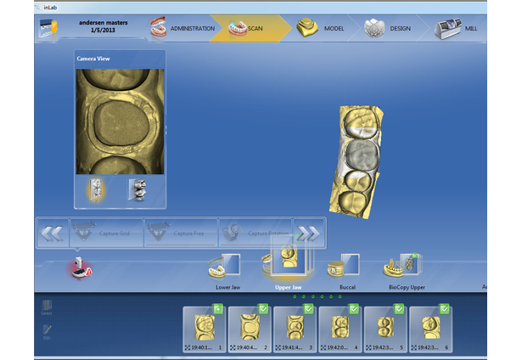Open the Upper Jaw image catalog
This screenshot has width=522, height=360.
287,262
